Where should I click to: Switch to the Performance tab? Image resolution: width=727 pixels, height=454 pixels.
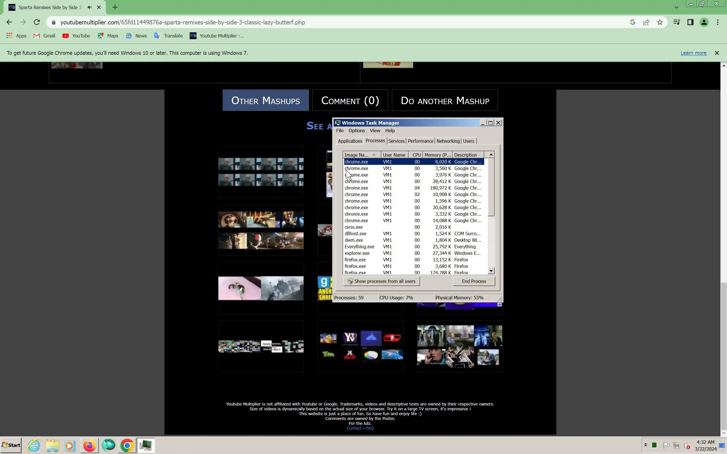(x=420, y=141)
